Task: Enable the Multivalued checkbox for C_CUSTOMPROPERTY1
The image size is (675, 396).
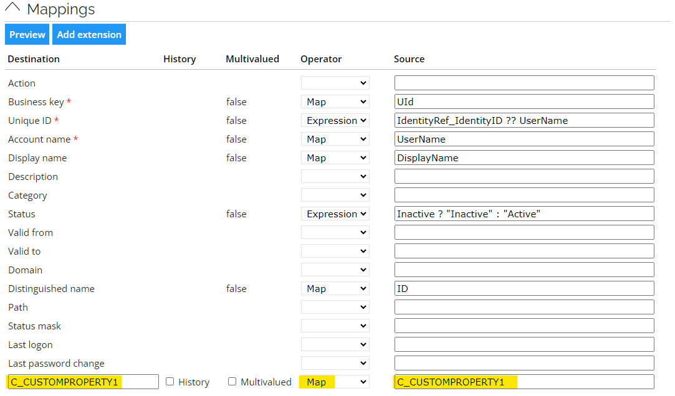Action: 232,382
